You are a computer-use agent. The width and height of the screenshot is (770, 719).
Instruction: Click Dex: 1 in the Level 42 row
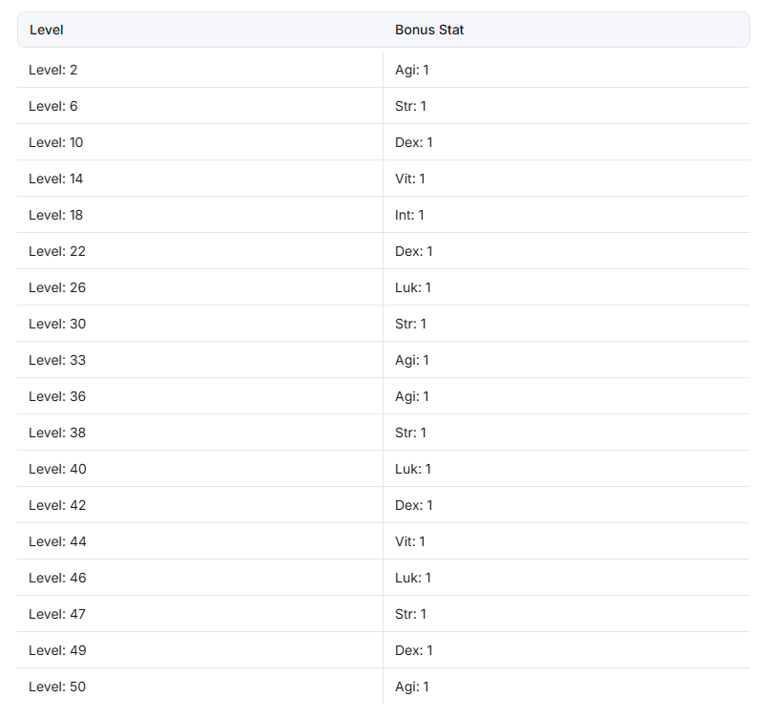click(414, 506)
